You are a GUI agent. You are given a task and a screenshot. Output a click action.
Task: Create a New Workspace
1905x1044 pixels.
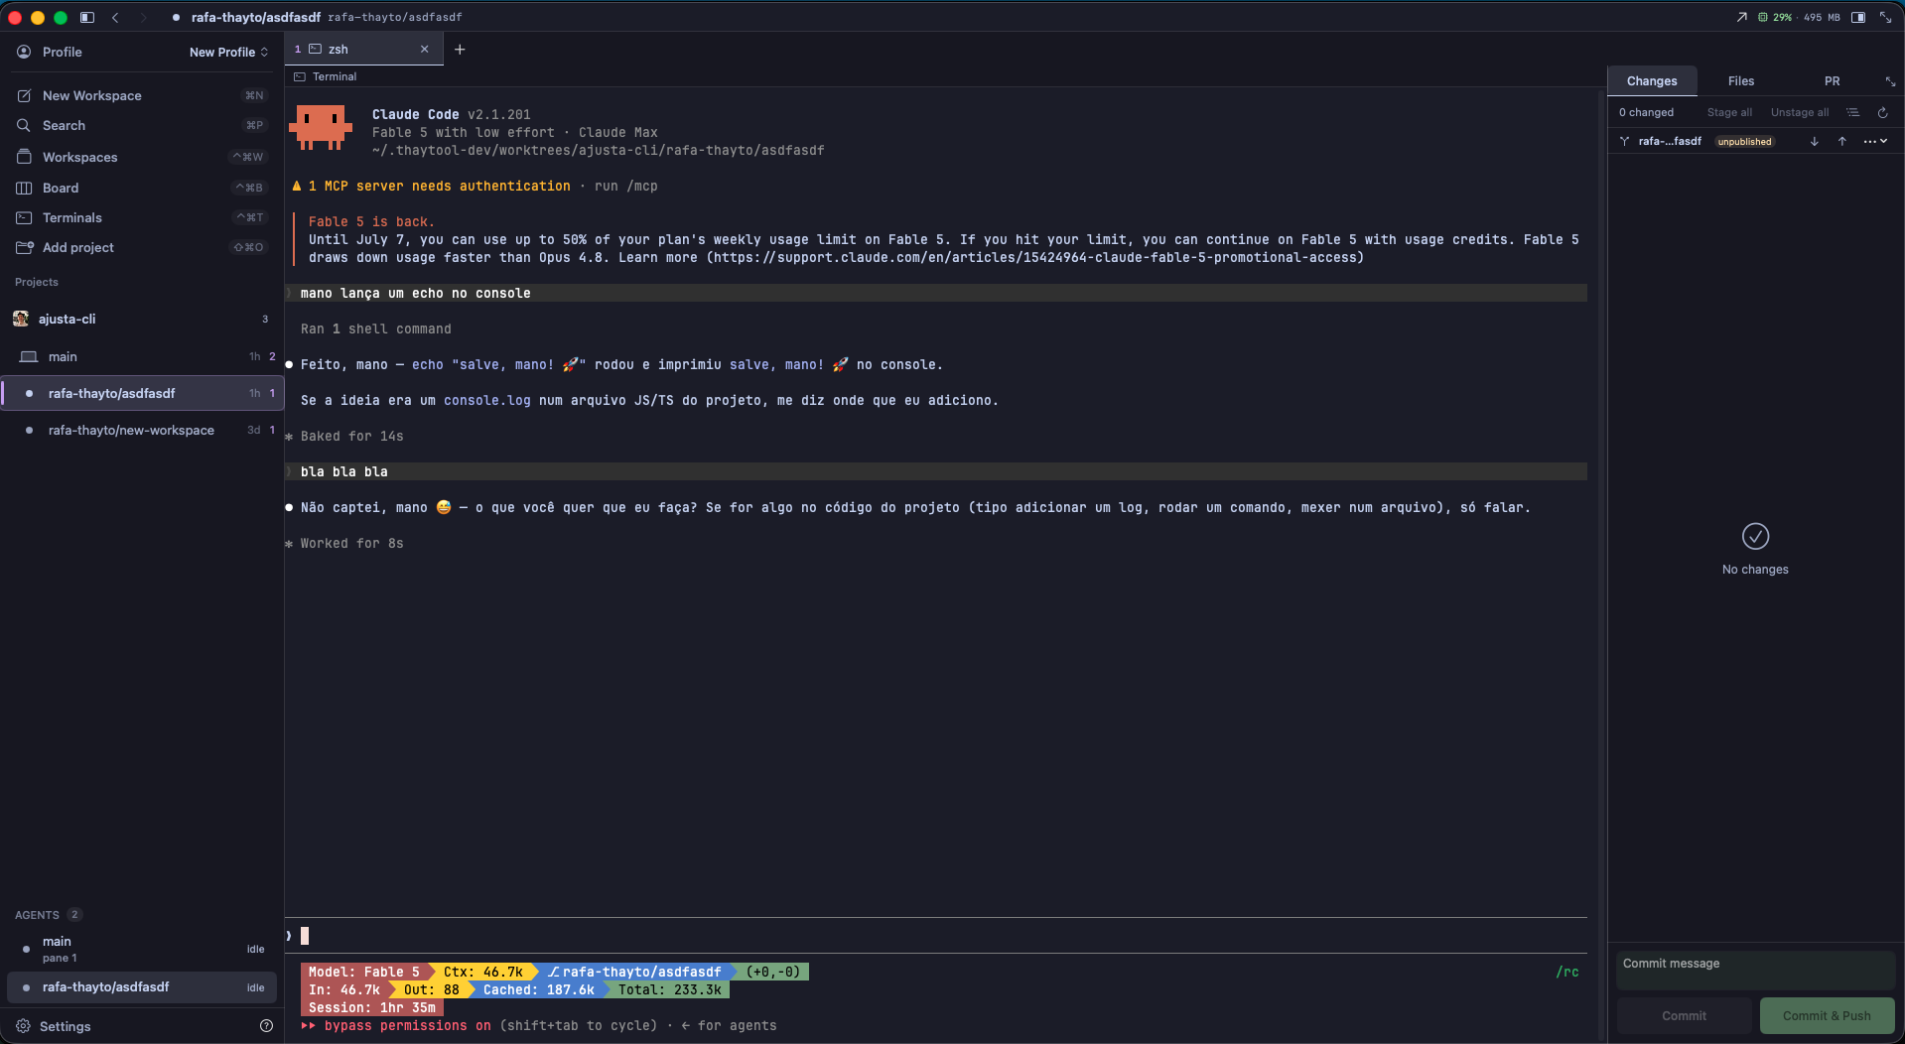click(x=142, y=95)
